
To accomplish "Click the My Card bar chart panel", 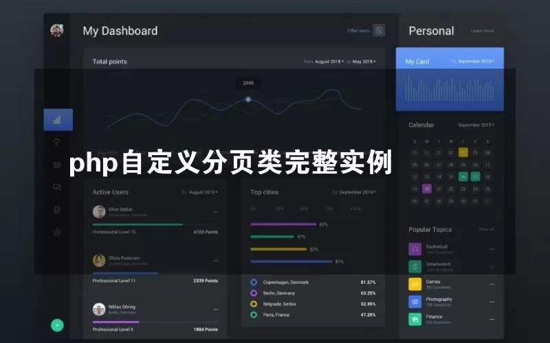I will click(x=450, y=79).
